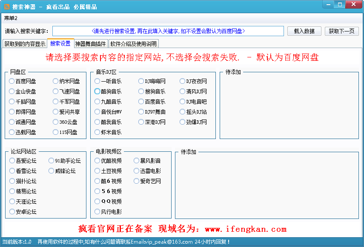Switch to the 获取到的内容显示 tab
Image resolution: width=364 pixels, height=247 pixels.
coord(25,44)
